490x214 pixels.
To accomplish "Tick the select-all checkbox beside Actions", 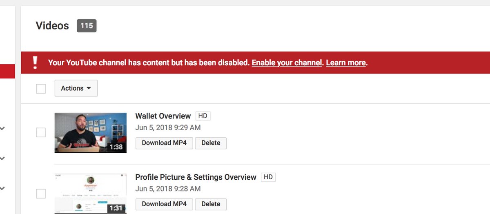I will point(41,88).
